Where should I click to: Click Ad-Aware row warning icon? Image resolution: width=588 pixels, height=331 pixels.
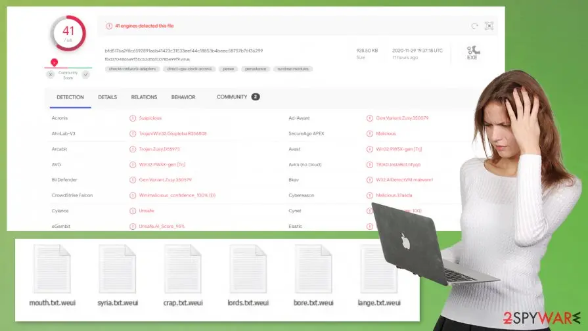click(370, 118)
